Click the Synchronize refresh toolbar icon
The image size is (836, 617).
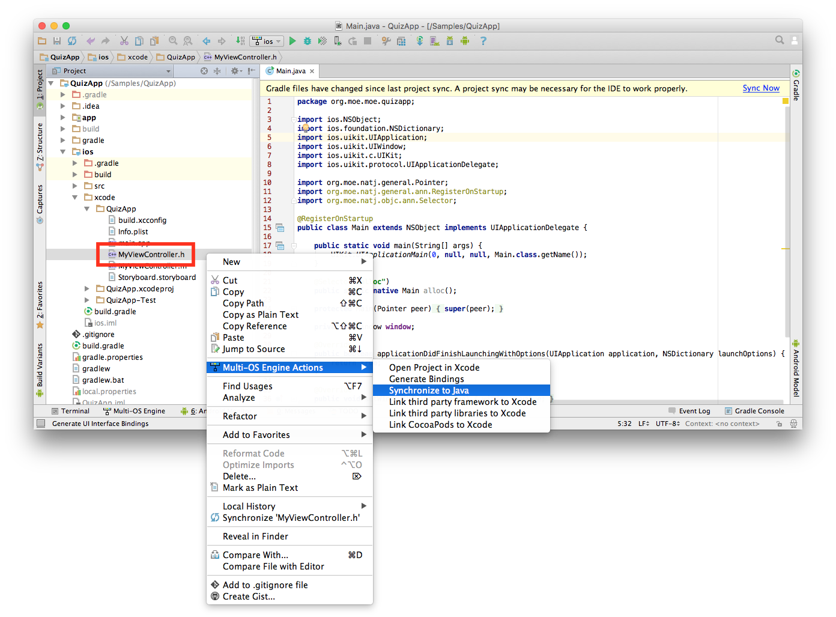(x=72, y=41)
